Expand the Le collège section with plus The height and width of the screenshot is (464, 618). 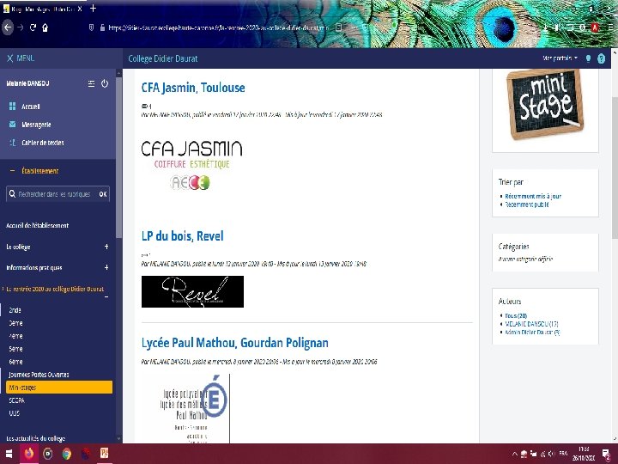tap(106, 247)
